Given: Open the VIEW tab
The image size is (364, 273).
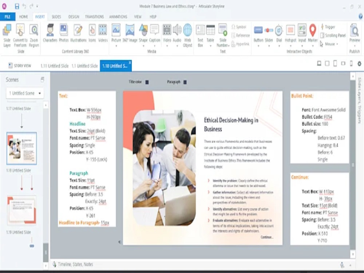Looking at the screenshot, I should 138,17.
